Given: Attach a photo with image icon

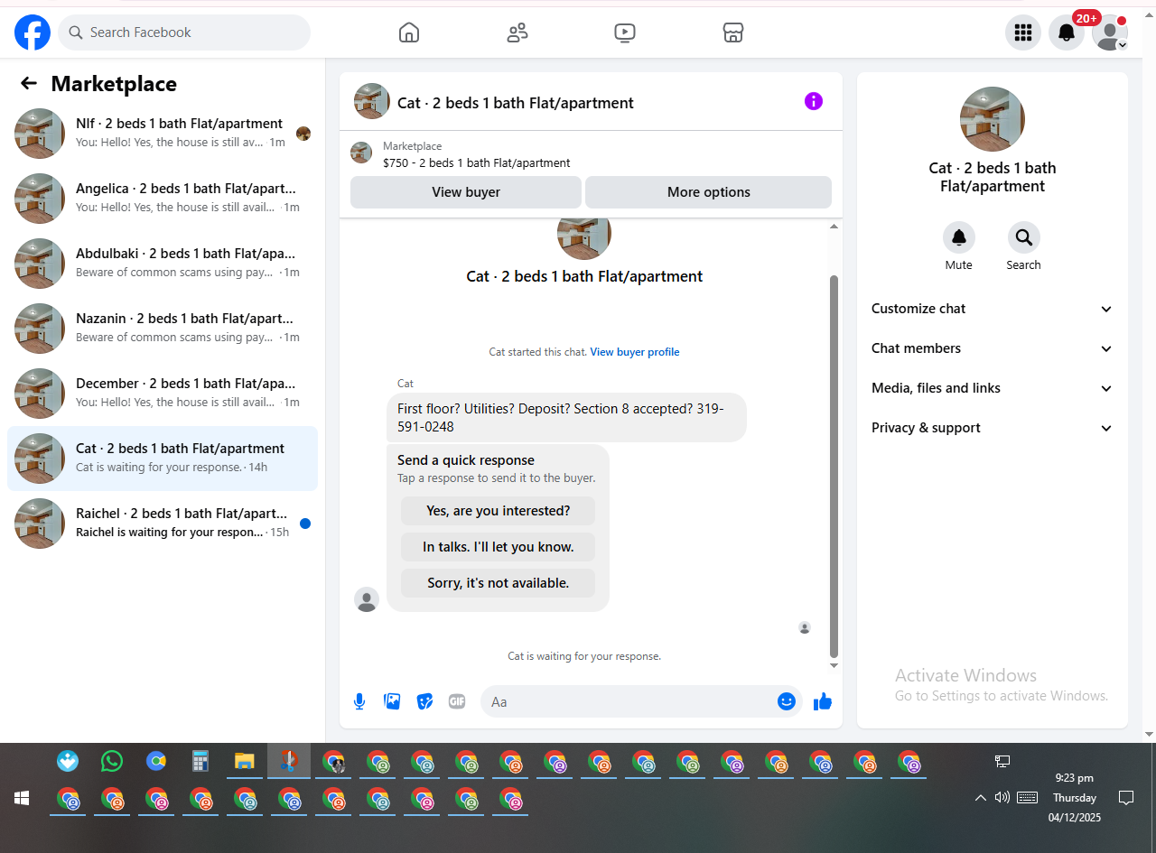Looking at the screenshot, I should (x=392, y=701).
